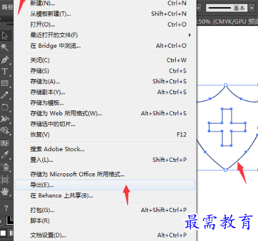Choose 导出(E)... menu entry
Viewport: 258px width, 241px height.
(x=105, y=185)
